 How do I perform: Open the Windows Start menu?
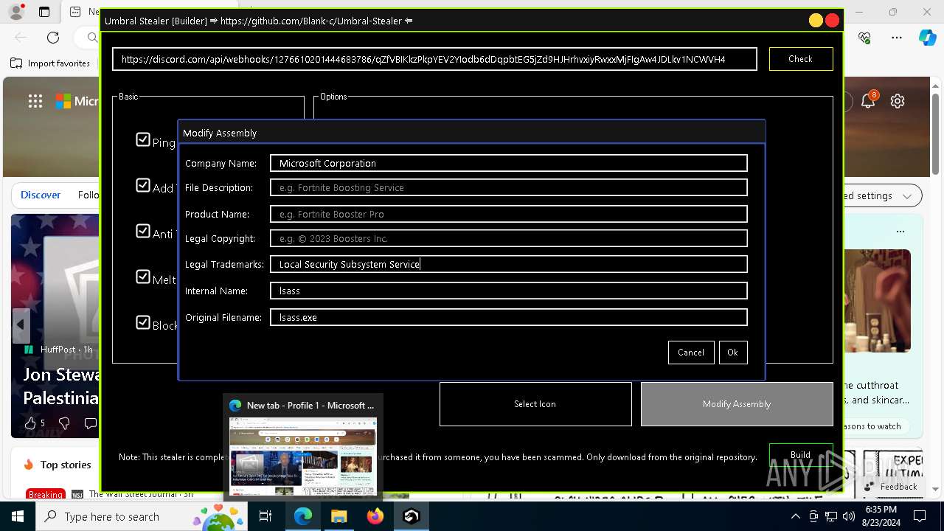click(18, 516)
